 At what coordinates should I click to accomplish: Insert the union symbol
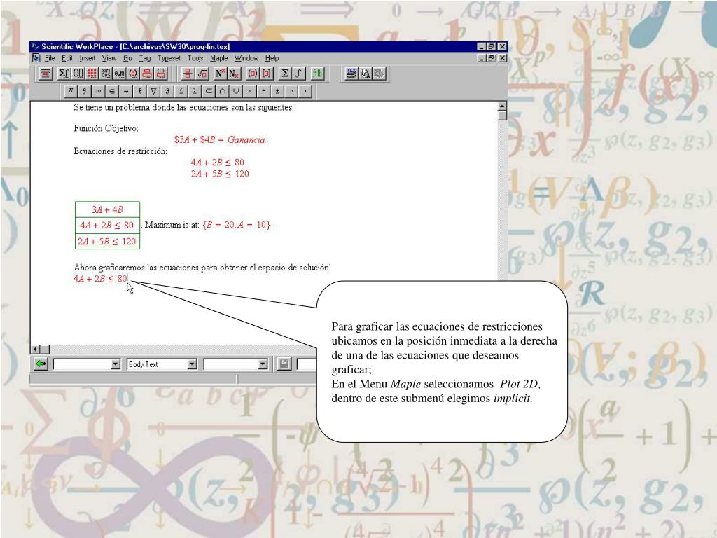(236, 91)
